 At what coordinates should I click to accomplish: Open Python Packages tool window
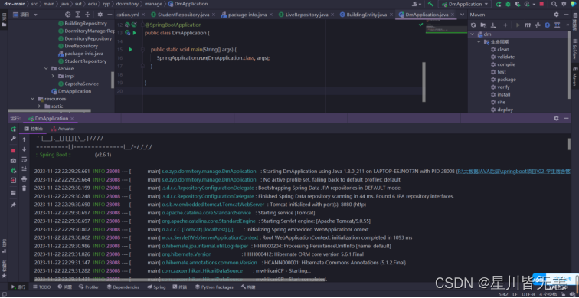pyautogui.click(x=214, y=287)
